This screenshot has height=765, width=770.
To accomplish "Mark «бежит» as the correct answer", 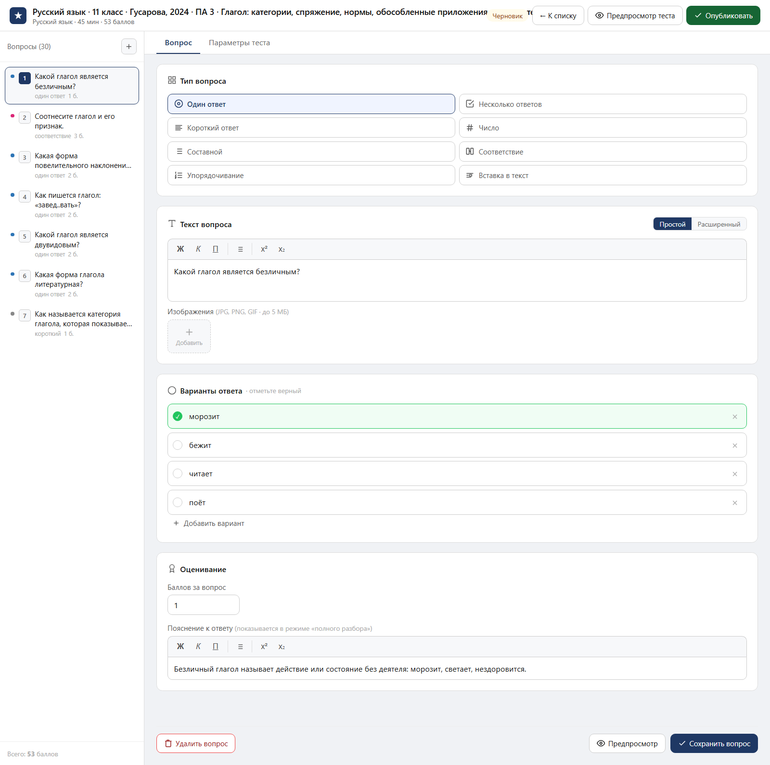I will [178, 446].
